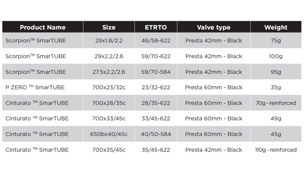Select the 27.5x2.2/2.6 size cell
This screenshot has width=308, height=173.
pos(109,72)
